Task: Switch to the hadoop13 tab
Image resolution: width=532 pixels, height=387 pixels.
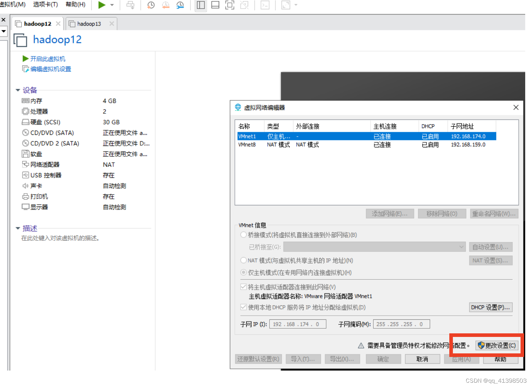Action: pyautogui.click(x=89, y=24)
